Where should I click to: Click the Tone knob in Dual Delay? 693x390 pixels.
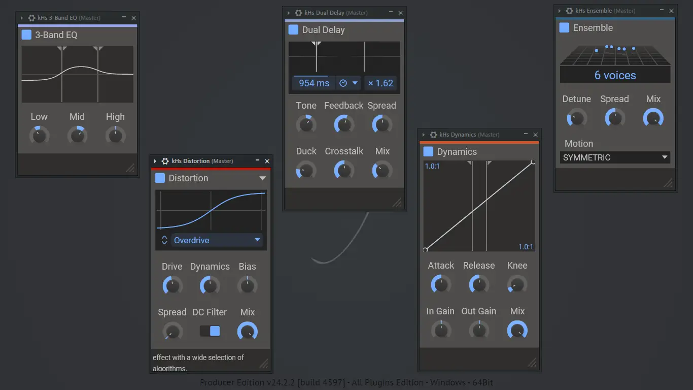tap(306, 124)
